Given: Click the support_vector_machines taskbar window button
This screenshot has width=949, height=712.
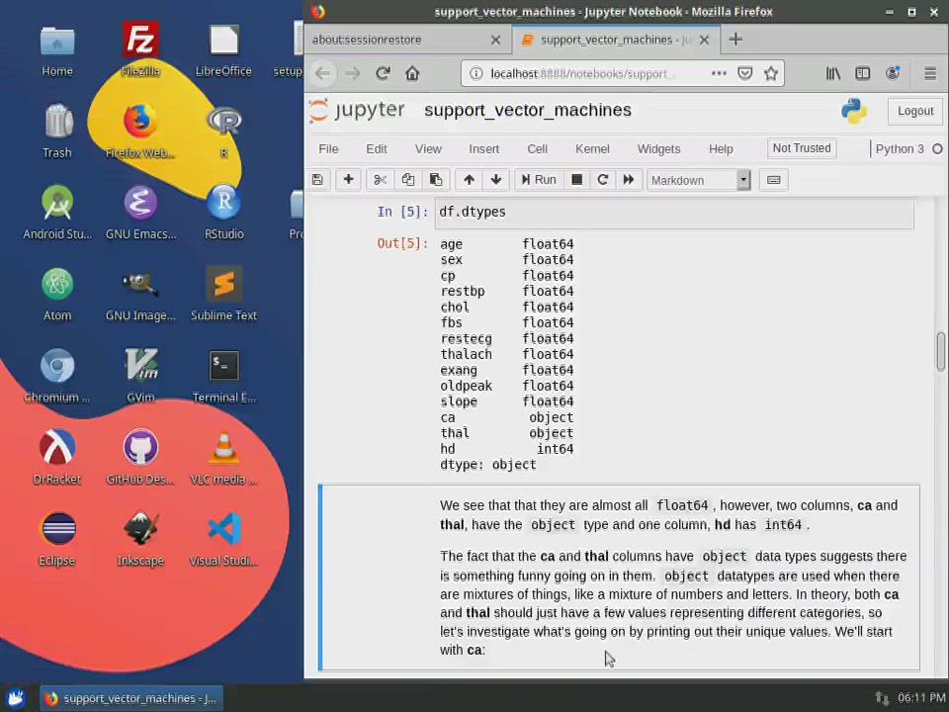Looking at the screenshot, I should (x=131, y=699).
